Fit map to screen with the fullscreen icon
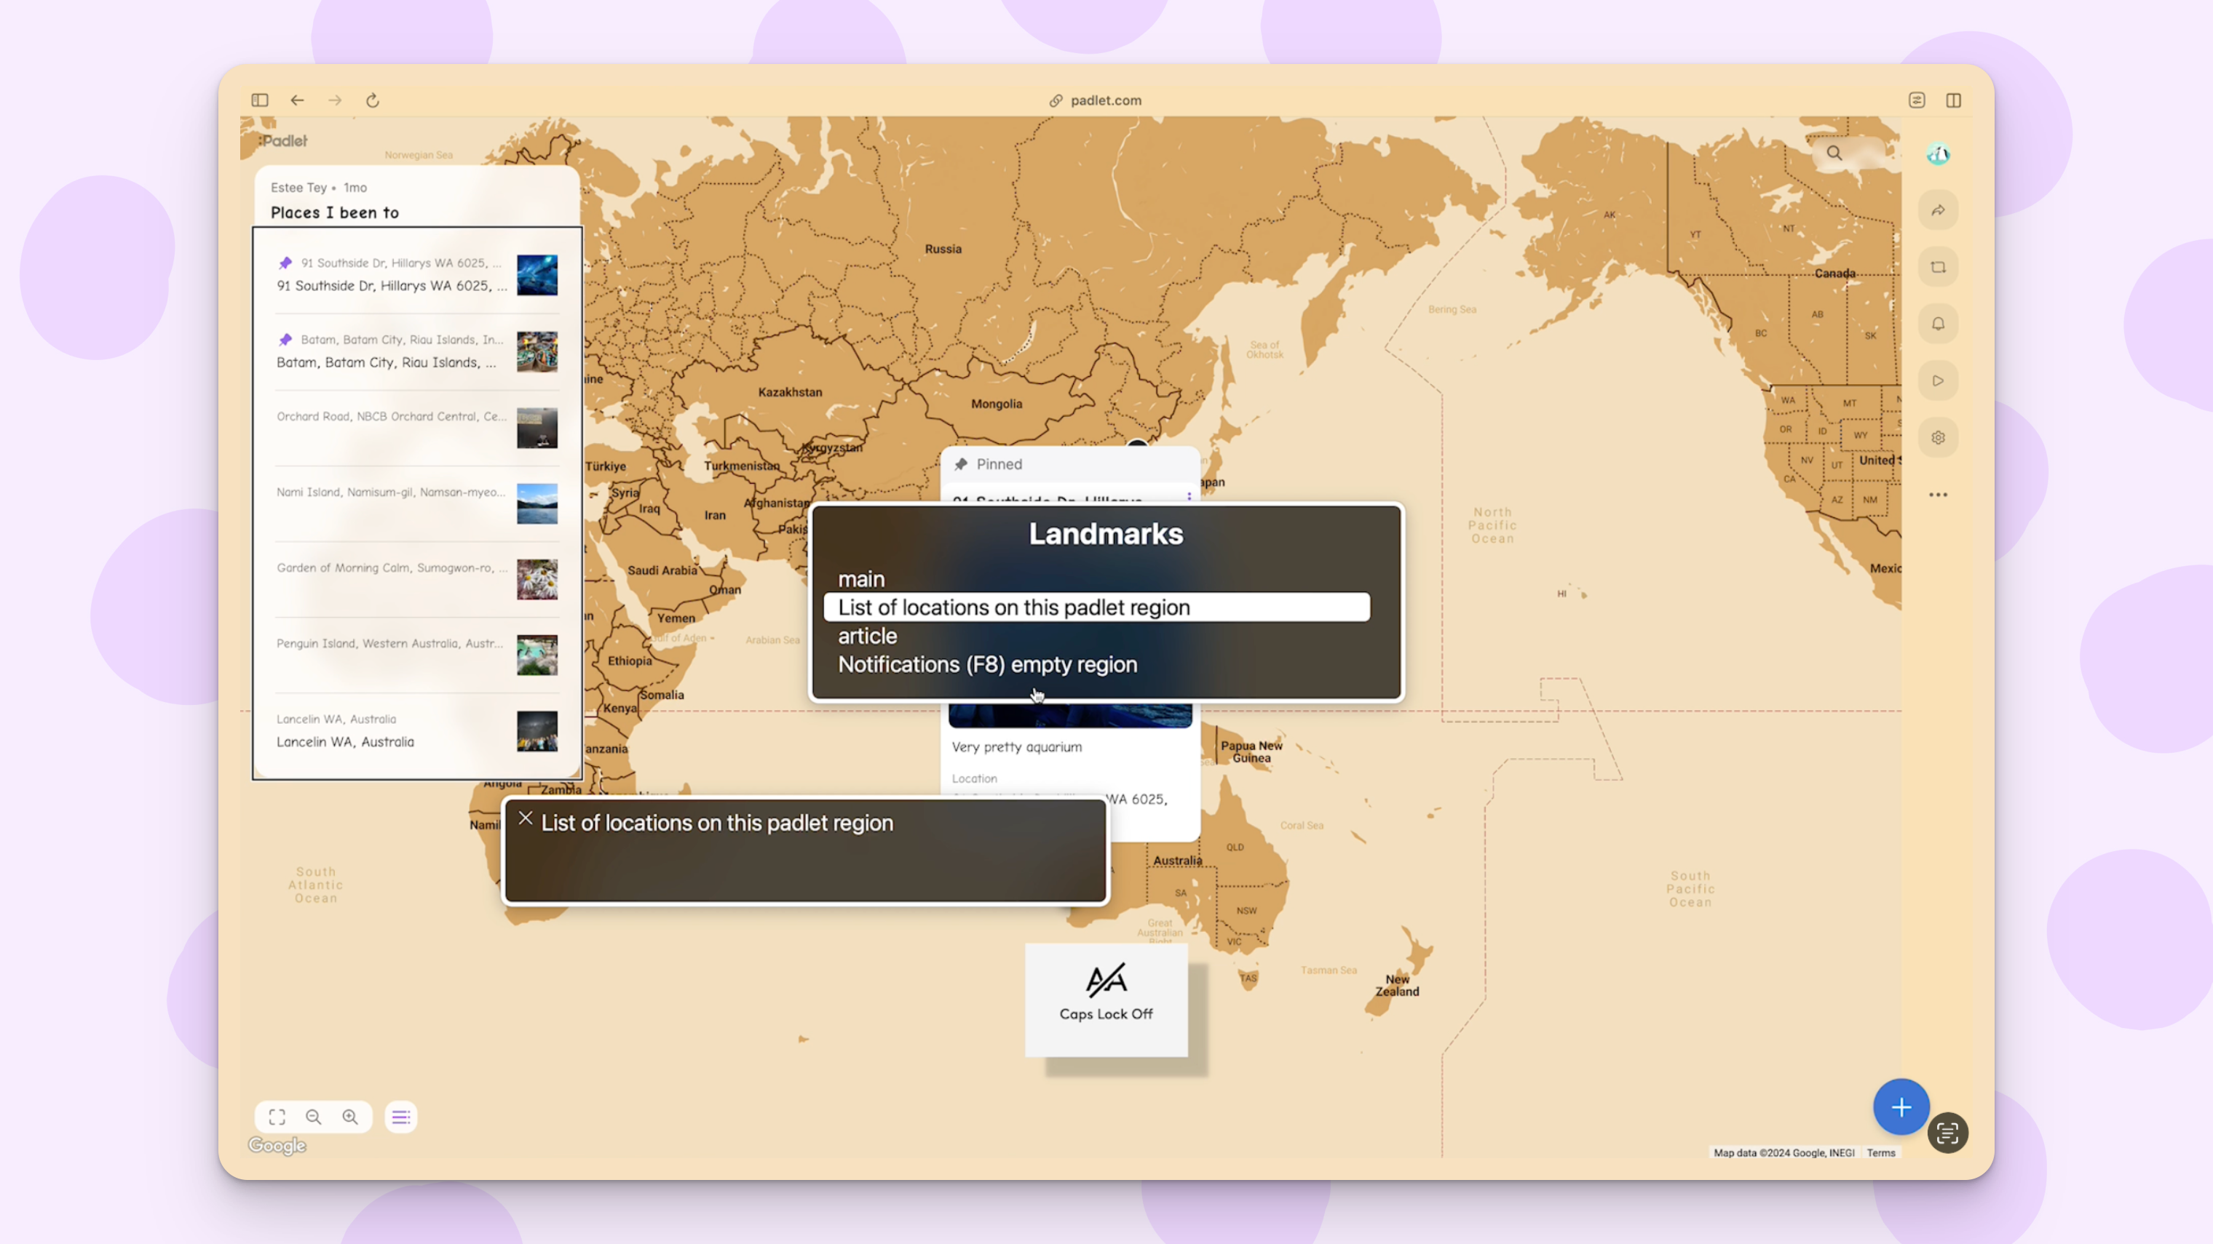 click(277, 1117)
